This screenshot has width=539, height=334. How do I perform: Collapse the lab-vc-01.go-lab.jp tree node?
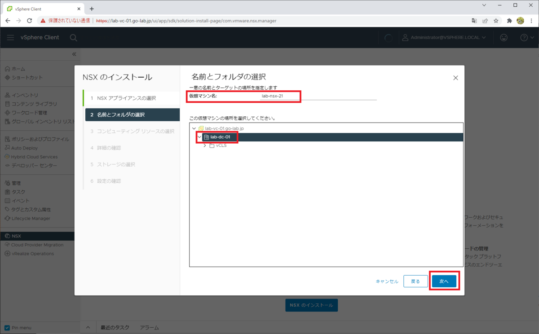click(194, 128)
